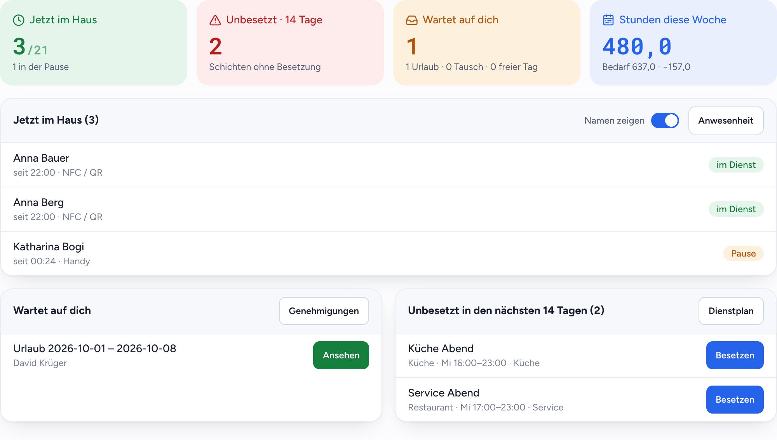
Task: Open the Anwesenheit view
Action: [726, 120]
